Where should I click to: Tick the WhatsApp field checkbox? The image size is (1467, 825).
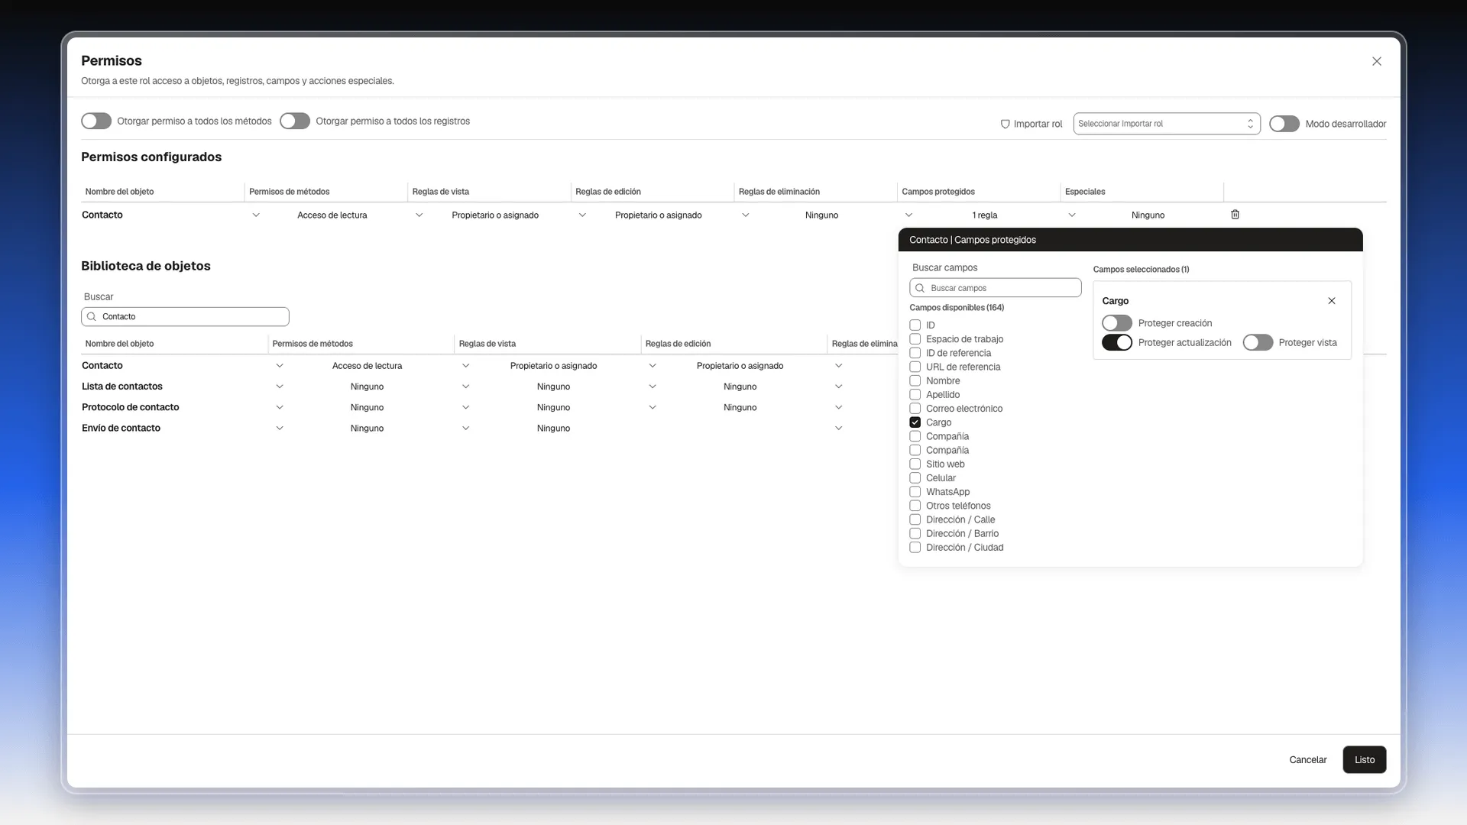click(x=915, y=492)
